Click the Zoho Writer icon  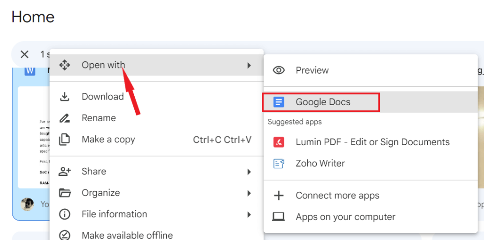coord(279,164)
